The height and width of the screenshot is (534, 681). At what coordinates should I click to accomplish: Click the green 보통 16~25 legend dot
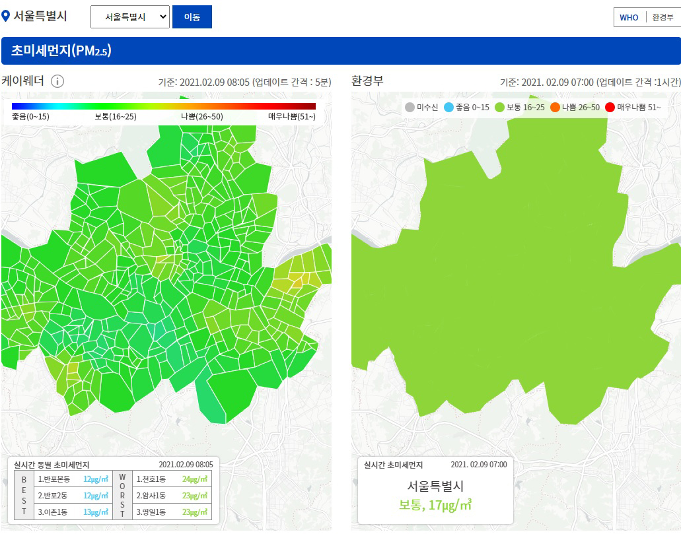(x=500, y=107)
